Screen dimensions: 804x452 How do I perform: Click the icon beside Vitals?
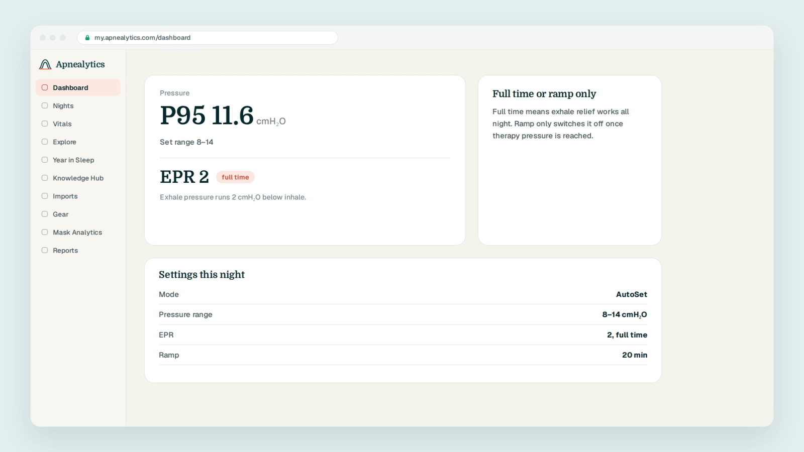pos(45,124)
